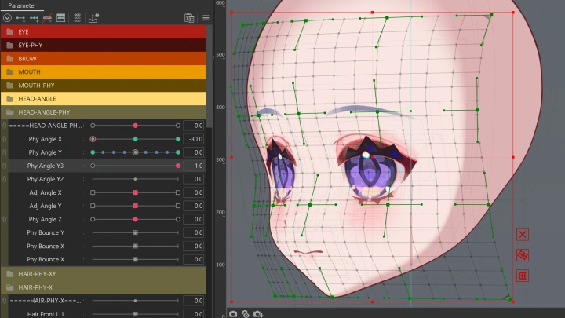Click the Phy Angle Z slider center keypoint
The width and height of the screenshot is (565, 318).
pos(135,220)
